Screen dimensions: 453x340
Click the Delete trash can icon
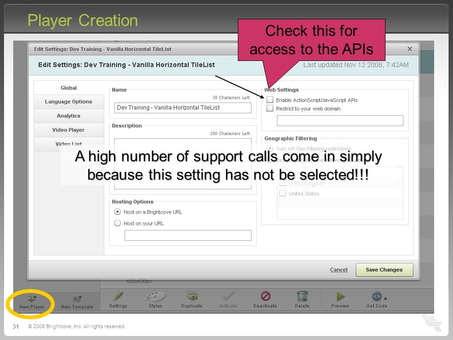point(302,297)
